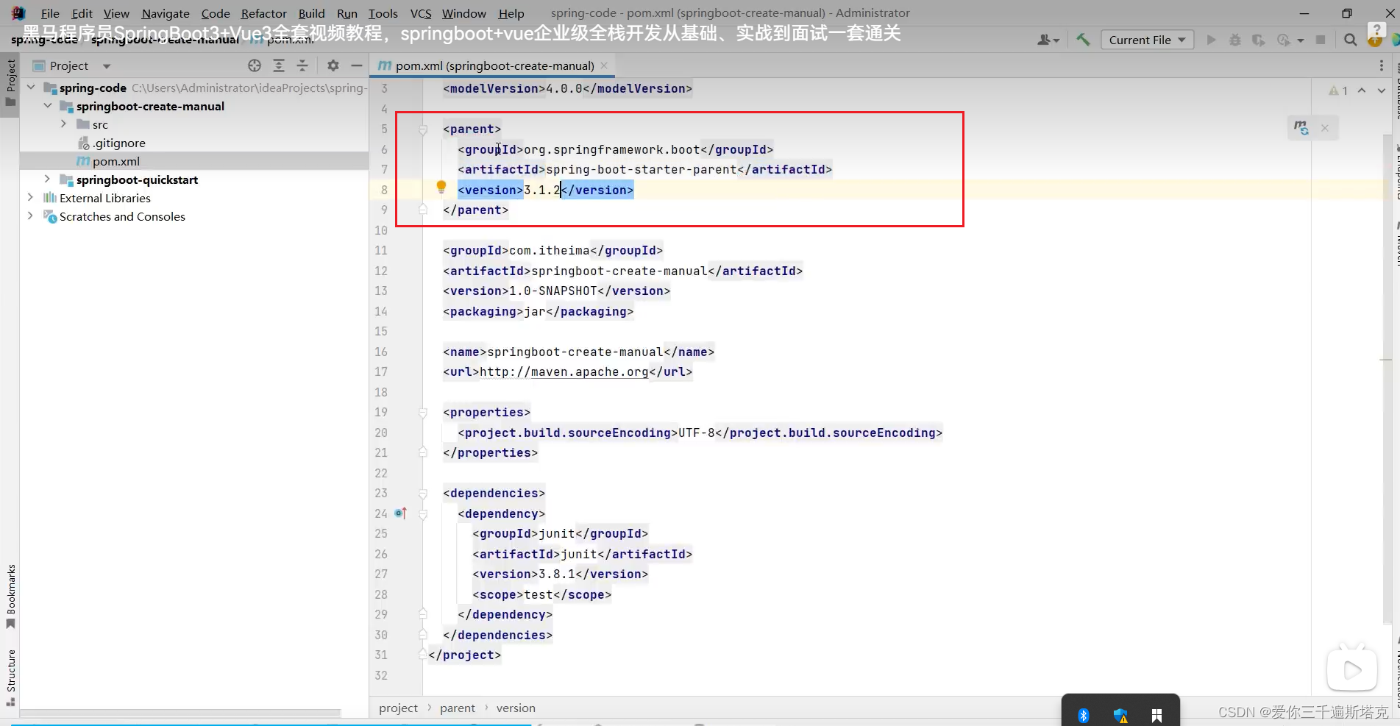
Task: Expand the springboot-quickstart project node
Action: (x=47, y=179)
